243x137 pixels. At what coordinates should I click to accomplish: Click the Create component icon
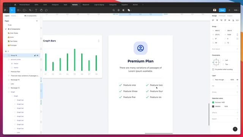[x=118, y=10]
